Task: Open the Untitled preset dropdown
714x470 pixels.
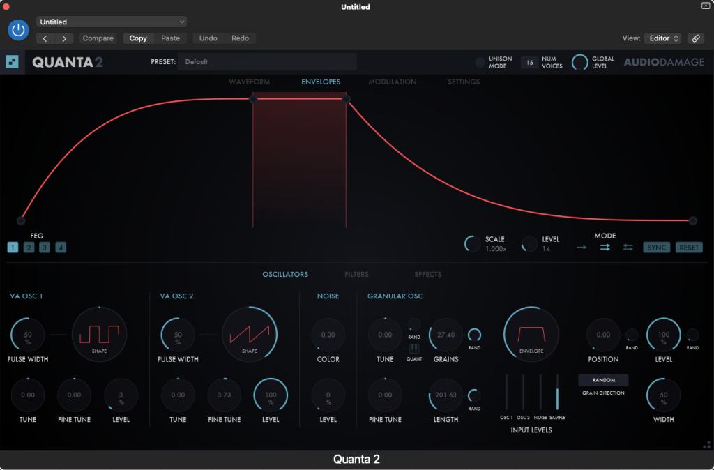Action: [112, 22]
